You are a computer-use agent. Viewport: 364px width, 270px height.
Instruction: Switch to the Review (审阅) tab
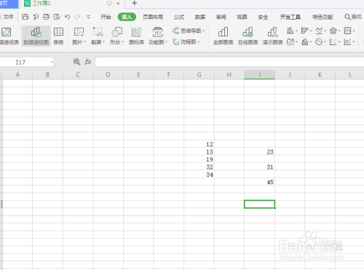221,17
